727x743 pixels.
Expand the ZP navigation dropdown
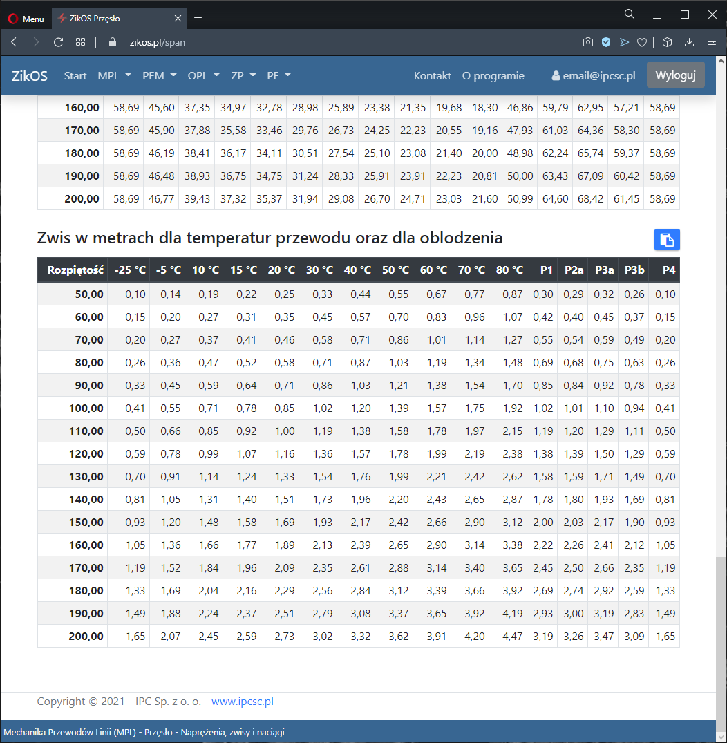coord(243,76)
